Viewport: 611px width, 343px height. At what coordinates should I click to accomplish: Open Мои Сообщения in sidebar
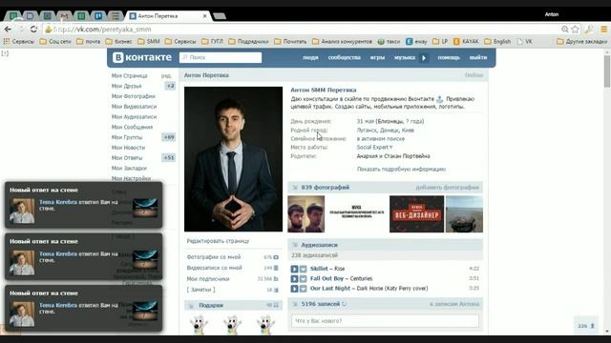click(x=132, y=127)
